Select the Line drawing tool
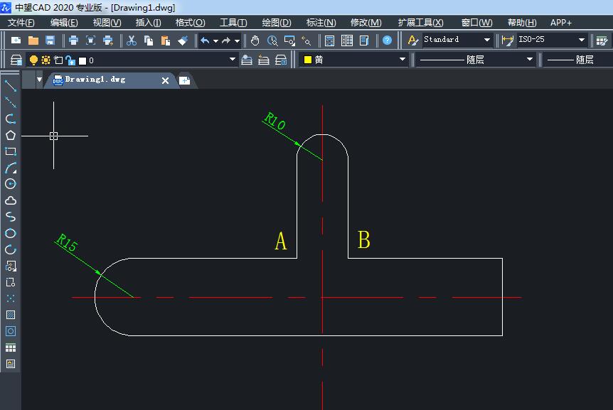This screenshot has width=613, height=410. pos(11,86)
